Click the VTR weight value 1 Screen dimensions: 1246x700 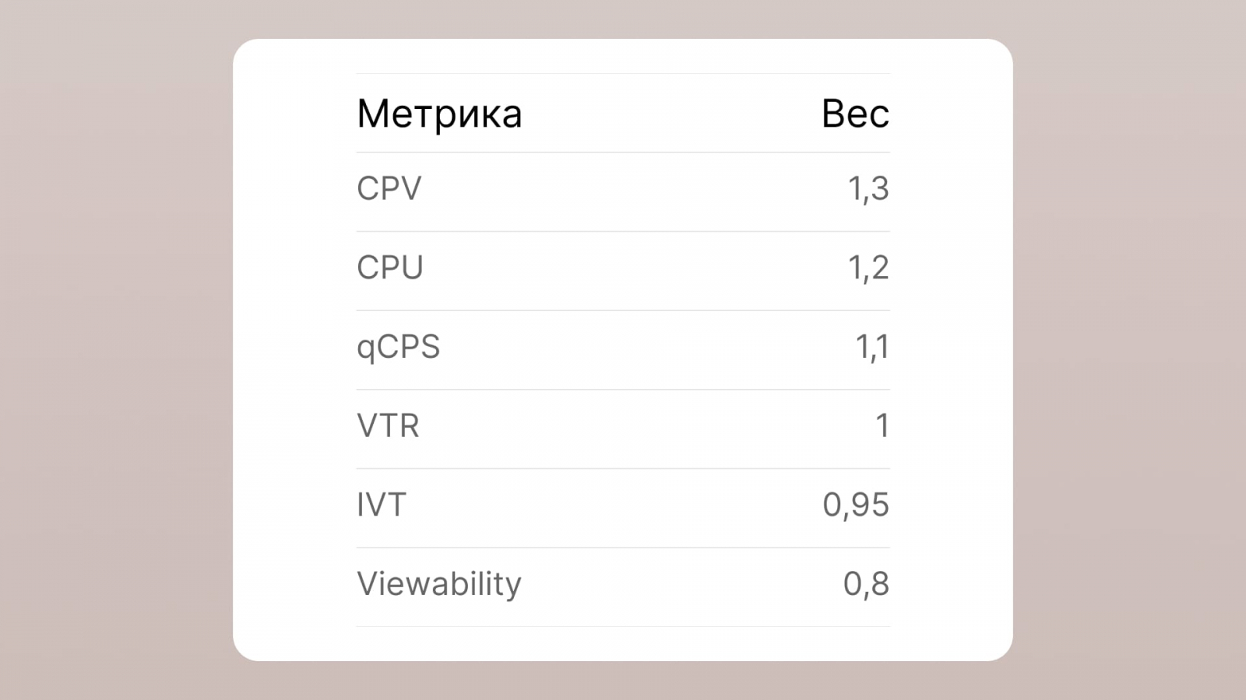[882, 425]
